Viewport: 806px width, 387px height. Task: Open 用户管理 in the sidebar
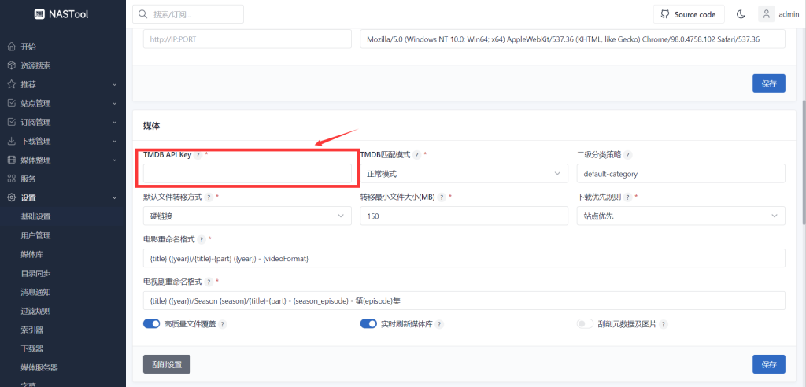35,235
